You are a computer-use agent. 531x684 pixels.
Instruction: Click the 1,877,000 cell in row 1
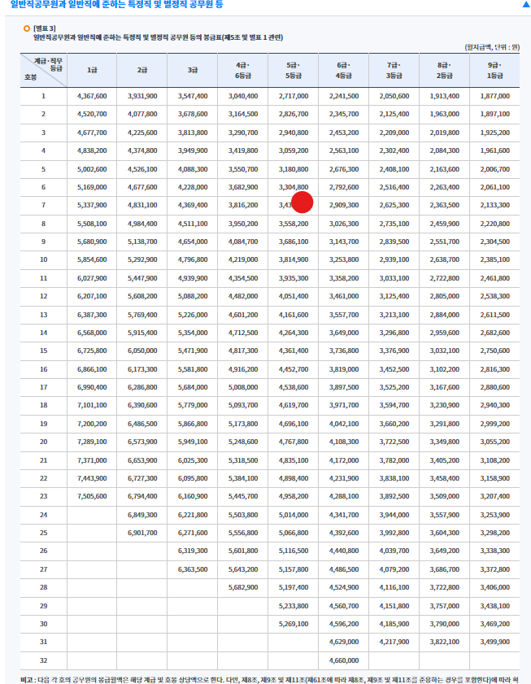coord(494,96)
